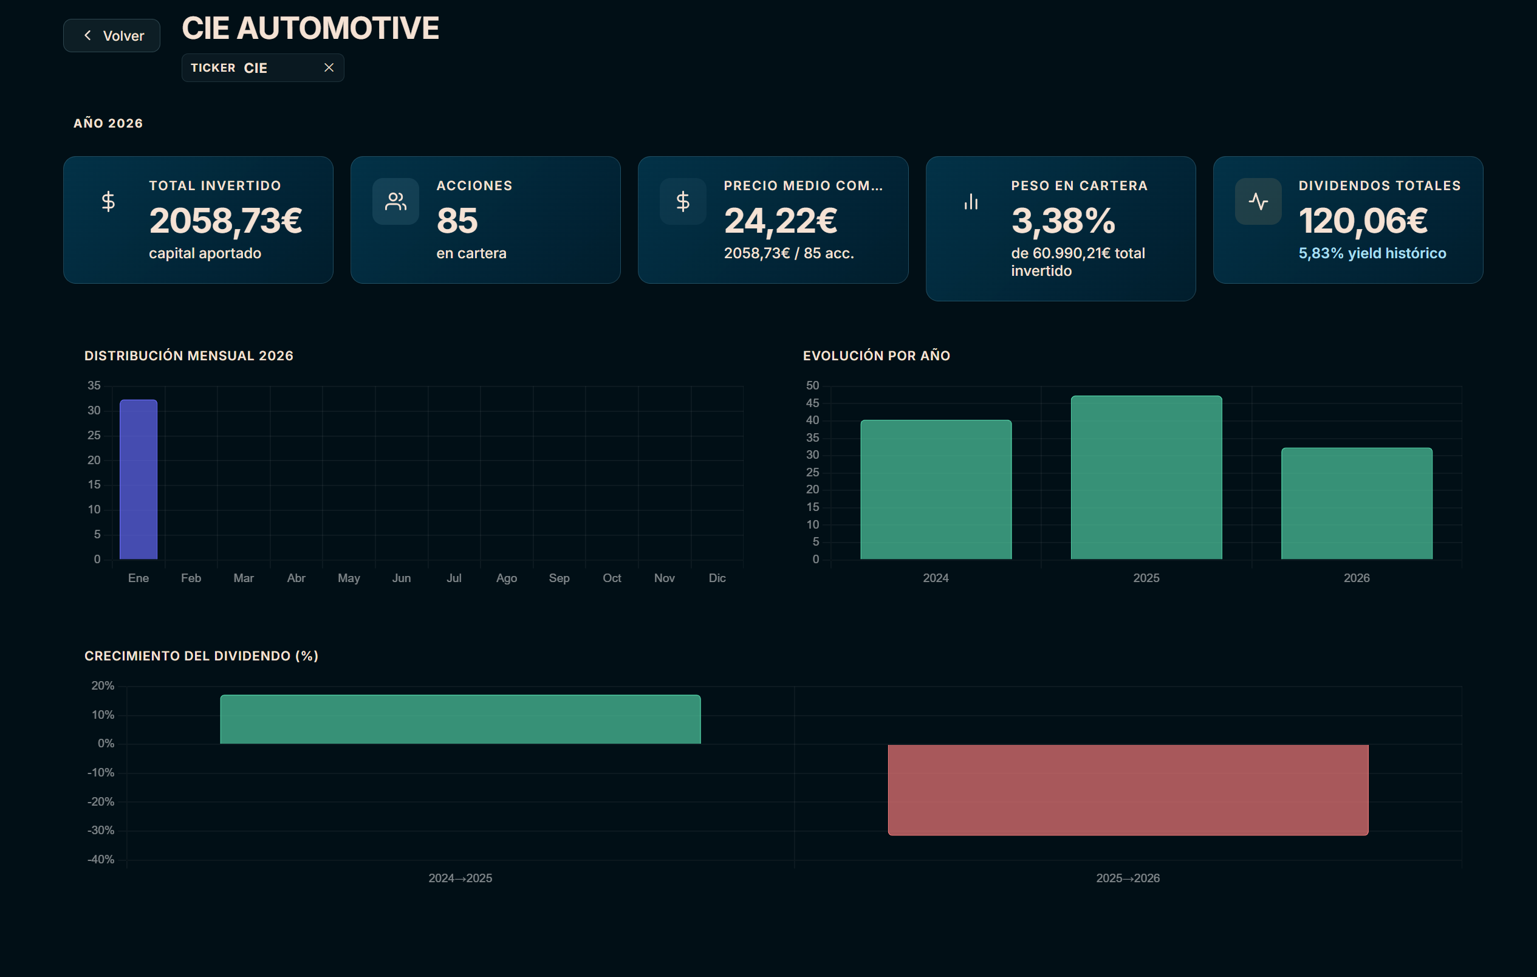Click the truncated PRECIO MEDIO COM... label

click(x=803, y=186)
